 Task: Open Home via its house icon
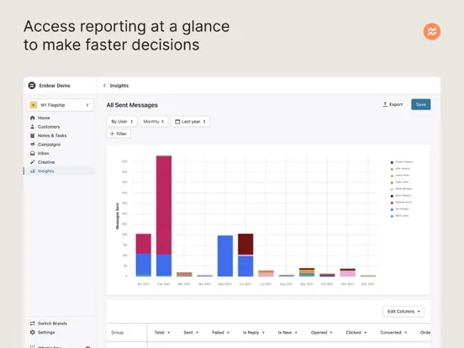pos(32,118)
